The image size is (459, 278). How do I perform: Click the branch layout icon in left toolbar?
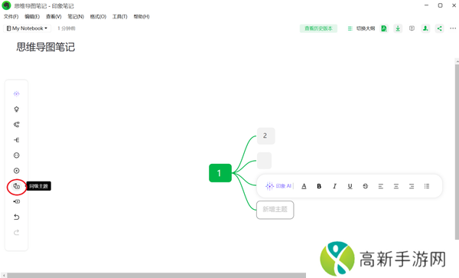pos(16,140)
